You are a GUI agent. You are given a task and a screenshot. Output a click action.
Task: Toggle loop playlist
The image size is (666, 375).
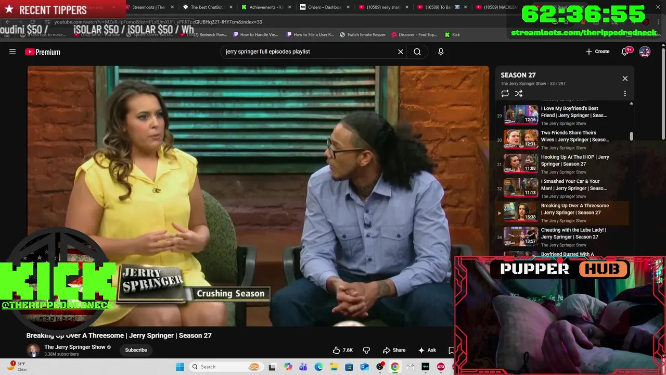pyautogui.click(x=505, y=93)
